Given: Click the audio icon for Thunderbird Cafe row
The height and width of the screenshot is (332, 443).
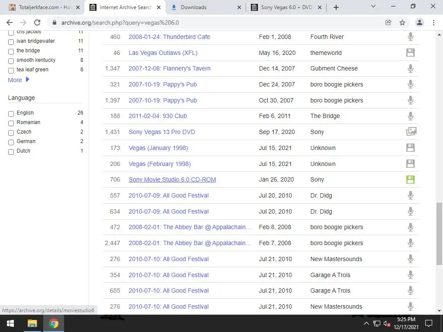Looking at the screenshot, I should pyautogui.click(x=411, y=37).
